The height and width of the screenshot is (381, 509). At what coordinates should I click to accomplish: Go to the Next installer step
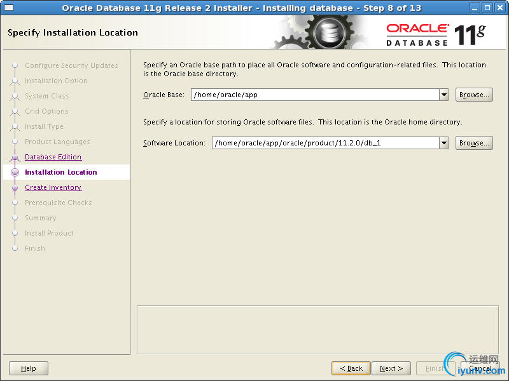391,368
